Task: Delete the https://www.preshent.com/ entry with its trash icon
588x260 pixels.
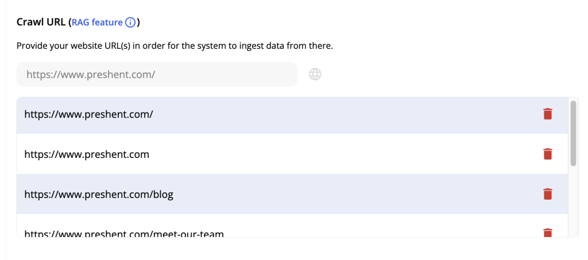Action: [x=547, y=114]
